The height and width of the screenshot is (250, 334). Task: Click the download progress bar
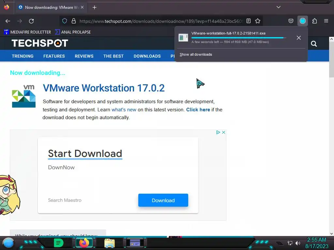[x=238, y=38]
